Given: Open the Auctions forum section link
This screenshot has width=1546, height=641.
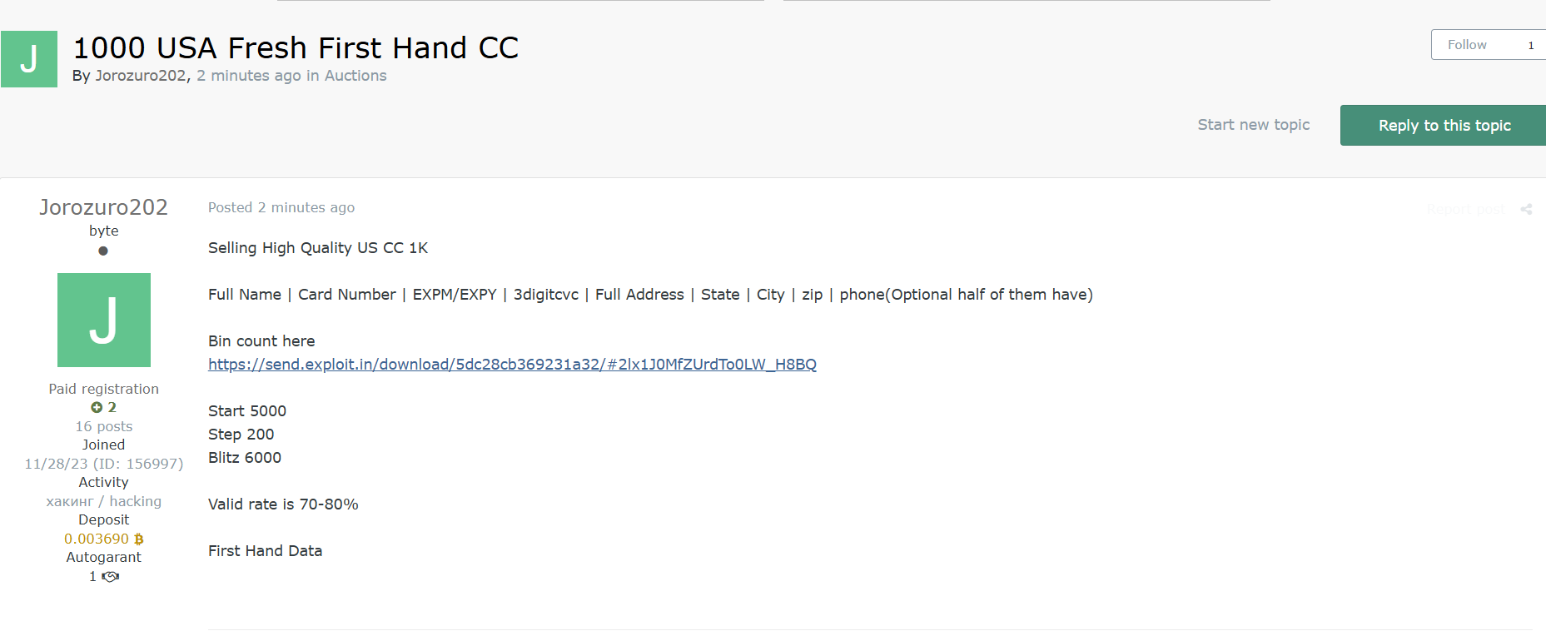Looking at the screenshot, I should click(355, 76).
